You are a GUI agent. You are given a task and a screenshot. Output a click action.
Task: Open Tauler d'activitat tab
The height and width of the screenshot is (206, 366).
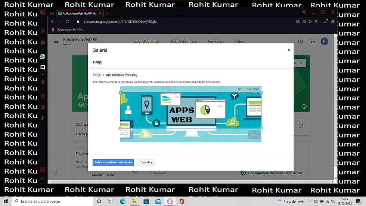[145, 41]
